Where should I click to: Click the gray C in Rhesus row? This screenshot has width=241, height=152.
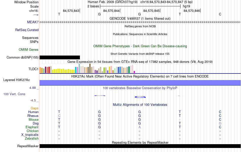click(59, 116)
